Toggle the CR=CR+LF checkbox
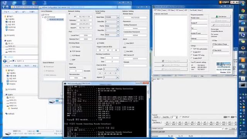The image size is (247, 139). [181, 117]
